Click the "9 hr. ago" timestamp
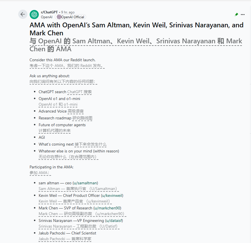251x243 pixels. (x=68, y=12)
